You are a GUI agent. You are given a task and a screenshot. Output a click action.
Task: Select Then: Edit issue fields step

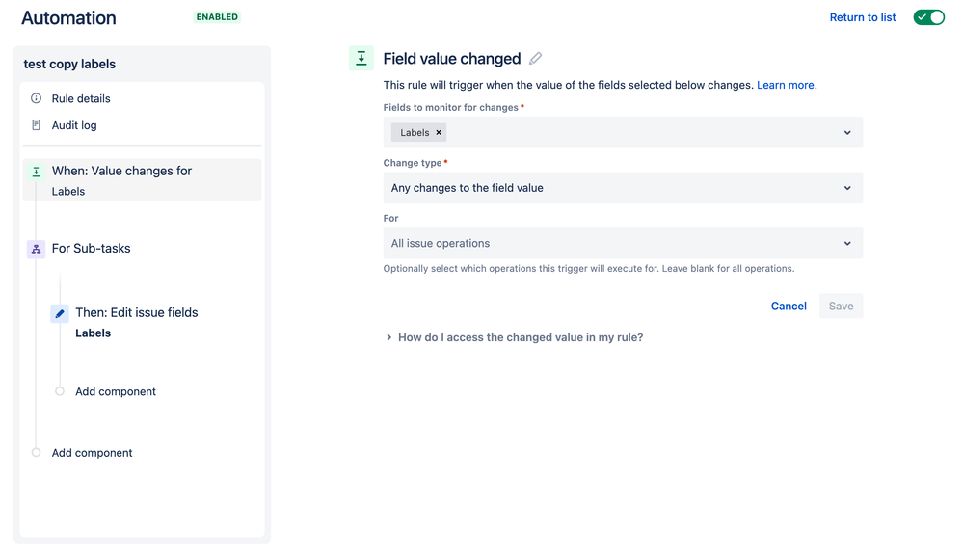(x=136, y=313)
